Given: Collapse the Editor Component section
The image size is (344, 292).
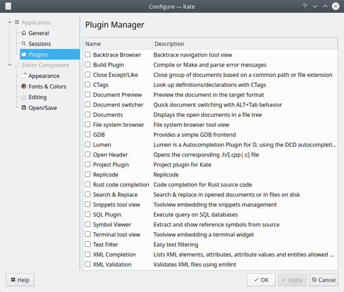Looking at the screenshot, I should click(9, 65).
